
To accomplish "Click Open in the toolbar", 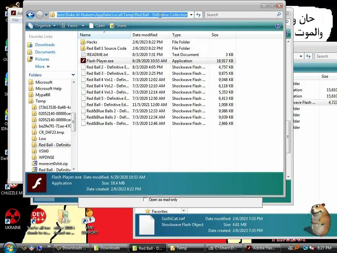I will pyautogui.click(x=97, y=26).
